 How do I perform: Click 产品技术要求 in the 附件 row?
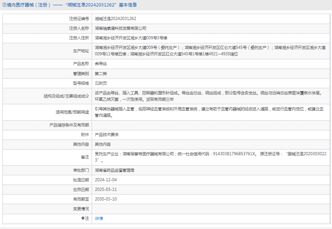point(107,135)
